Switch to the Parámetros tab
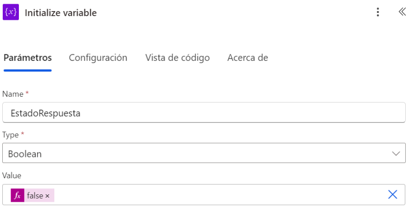 tap(28, 58)
